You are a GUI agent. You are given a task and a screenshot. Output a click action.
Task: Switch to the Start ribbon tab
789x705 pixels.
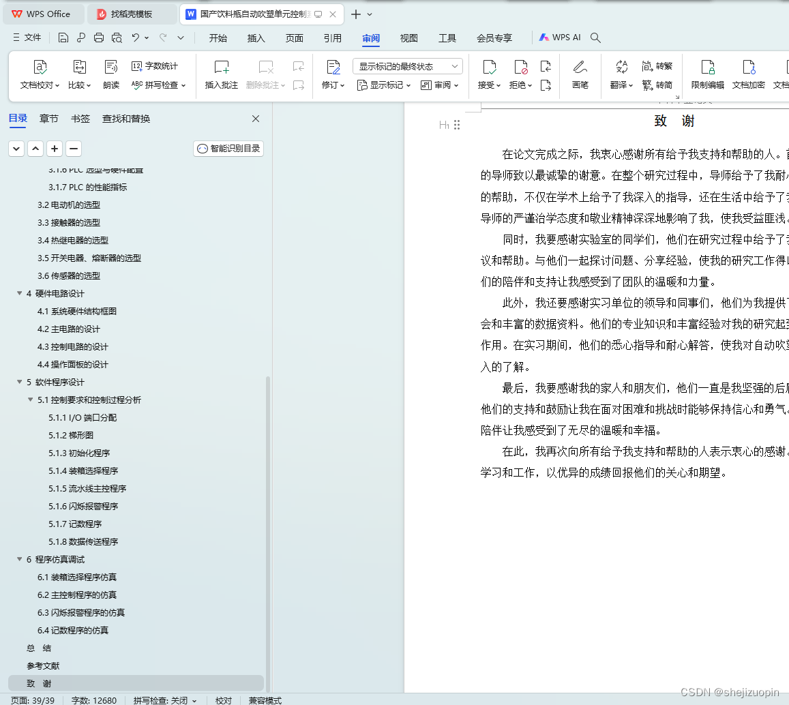pyautogui.click(x=218, y=38)
